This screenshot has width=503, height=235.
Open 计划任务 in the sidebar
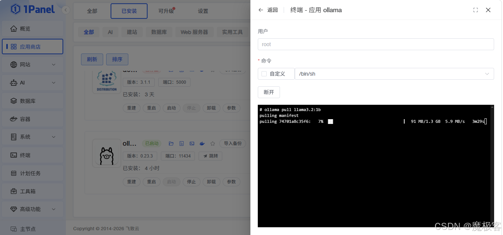[x=33, y=173]
